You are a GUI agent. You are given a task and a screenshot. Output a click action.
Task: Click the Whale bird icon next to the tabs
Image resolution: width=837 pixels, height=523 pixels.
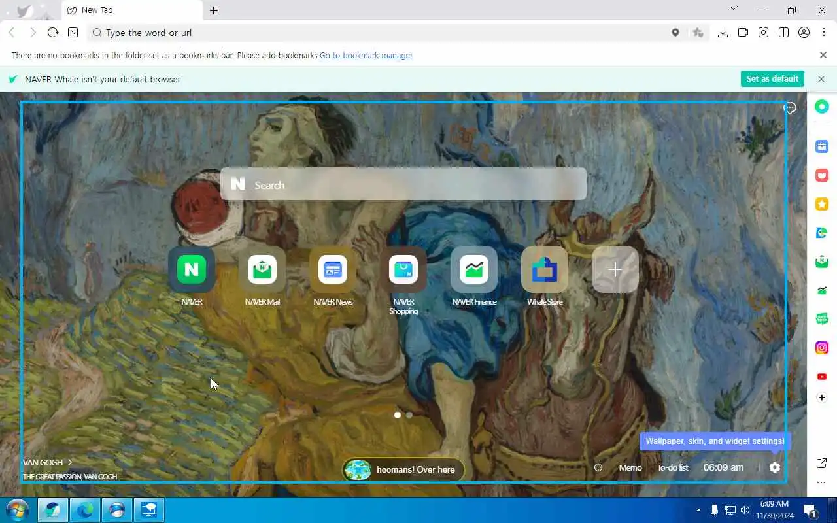point(25,11)
